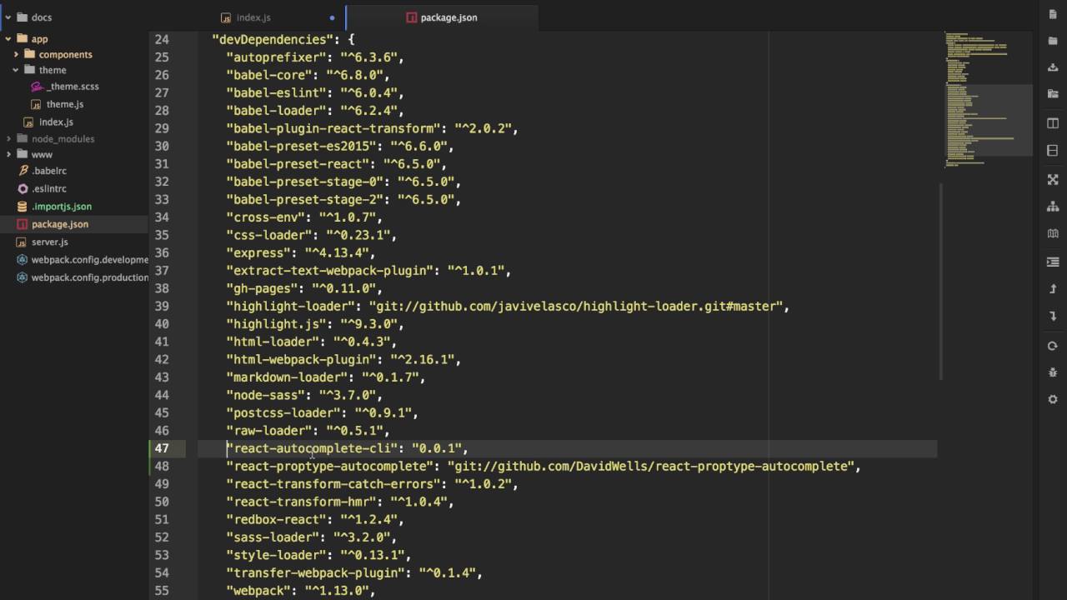
Task: Split the editor pane vertically (columns icon)
Action: coord(1053,123)
